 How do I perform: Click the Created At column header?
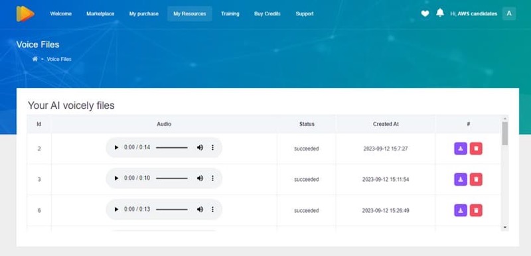point(386,124)
